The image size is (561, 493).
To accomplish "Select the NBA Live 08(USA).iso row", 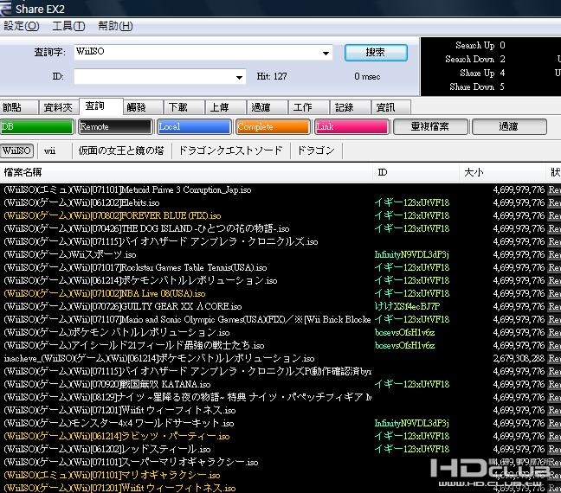I will point(280,293).
